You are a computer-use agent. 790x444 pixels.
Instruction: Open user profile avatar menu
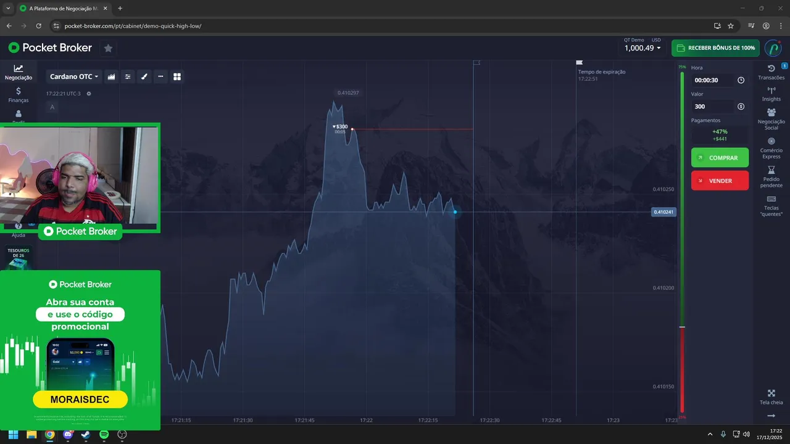(x=773, y=48)
